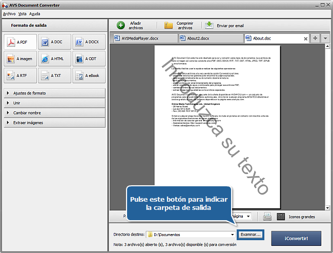Image resolution: width=333 pixels, height=253 pixels.
Task: Choose the A DOCX output format
Action: pos(89,42)
